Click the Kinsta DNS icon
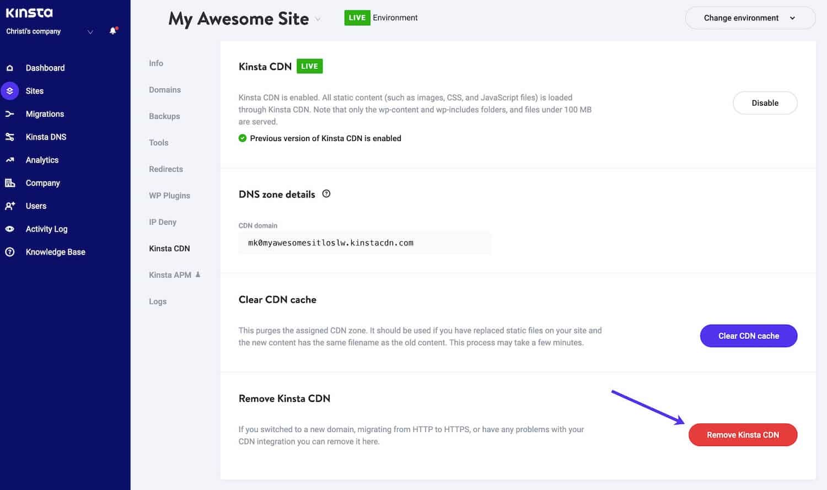The height and width of the screenshot is (490, 827). click(x=10, y=137)
